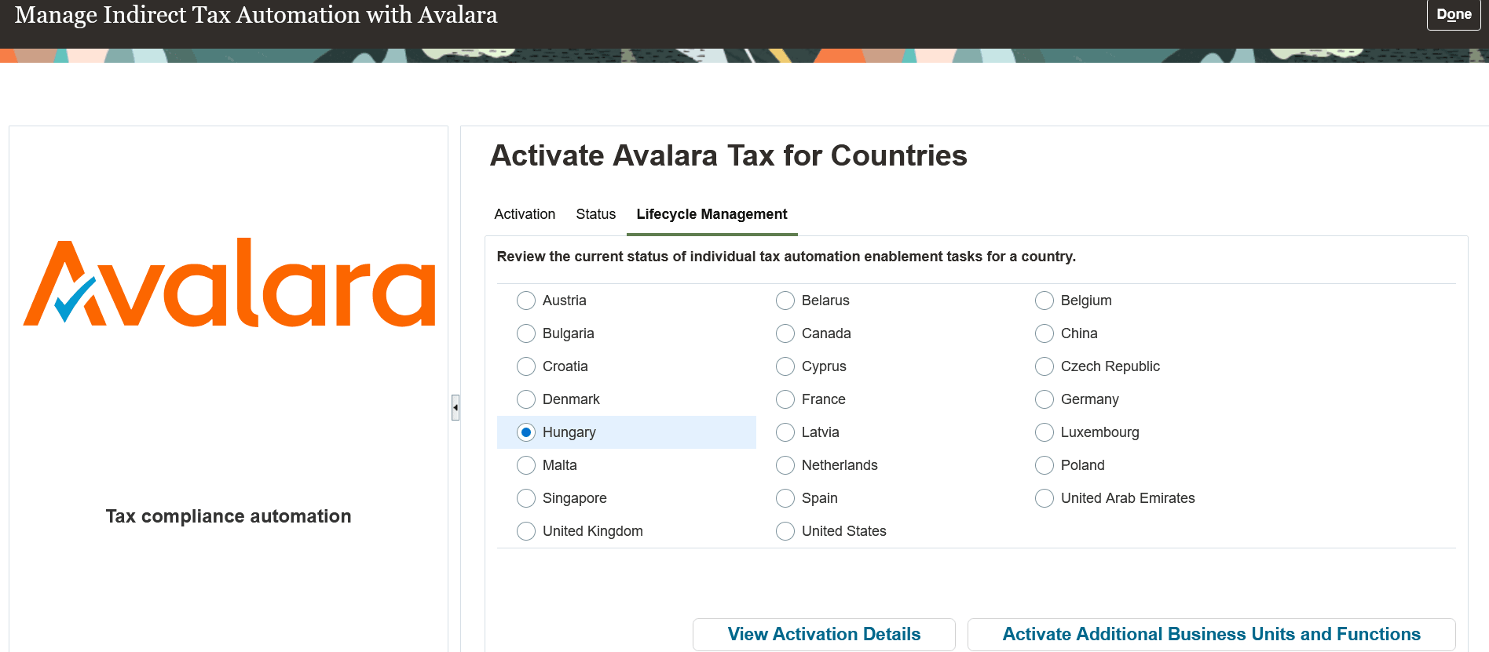Select the Austria radio button

tap(526, 301)
